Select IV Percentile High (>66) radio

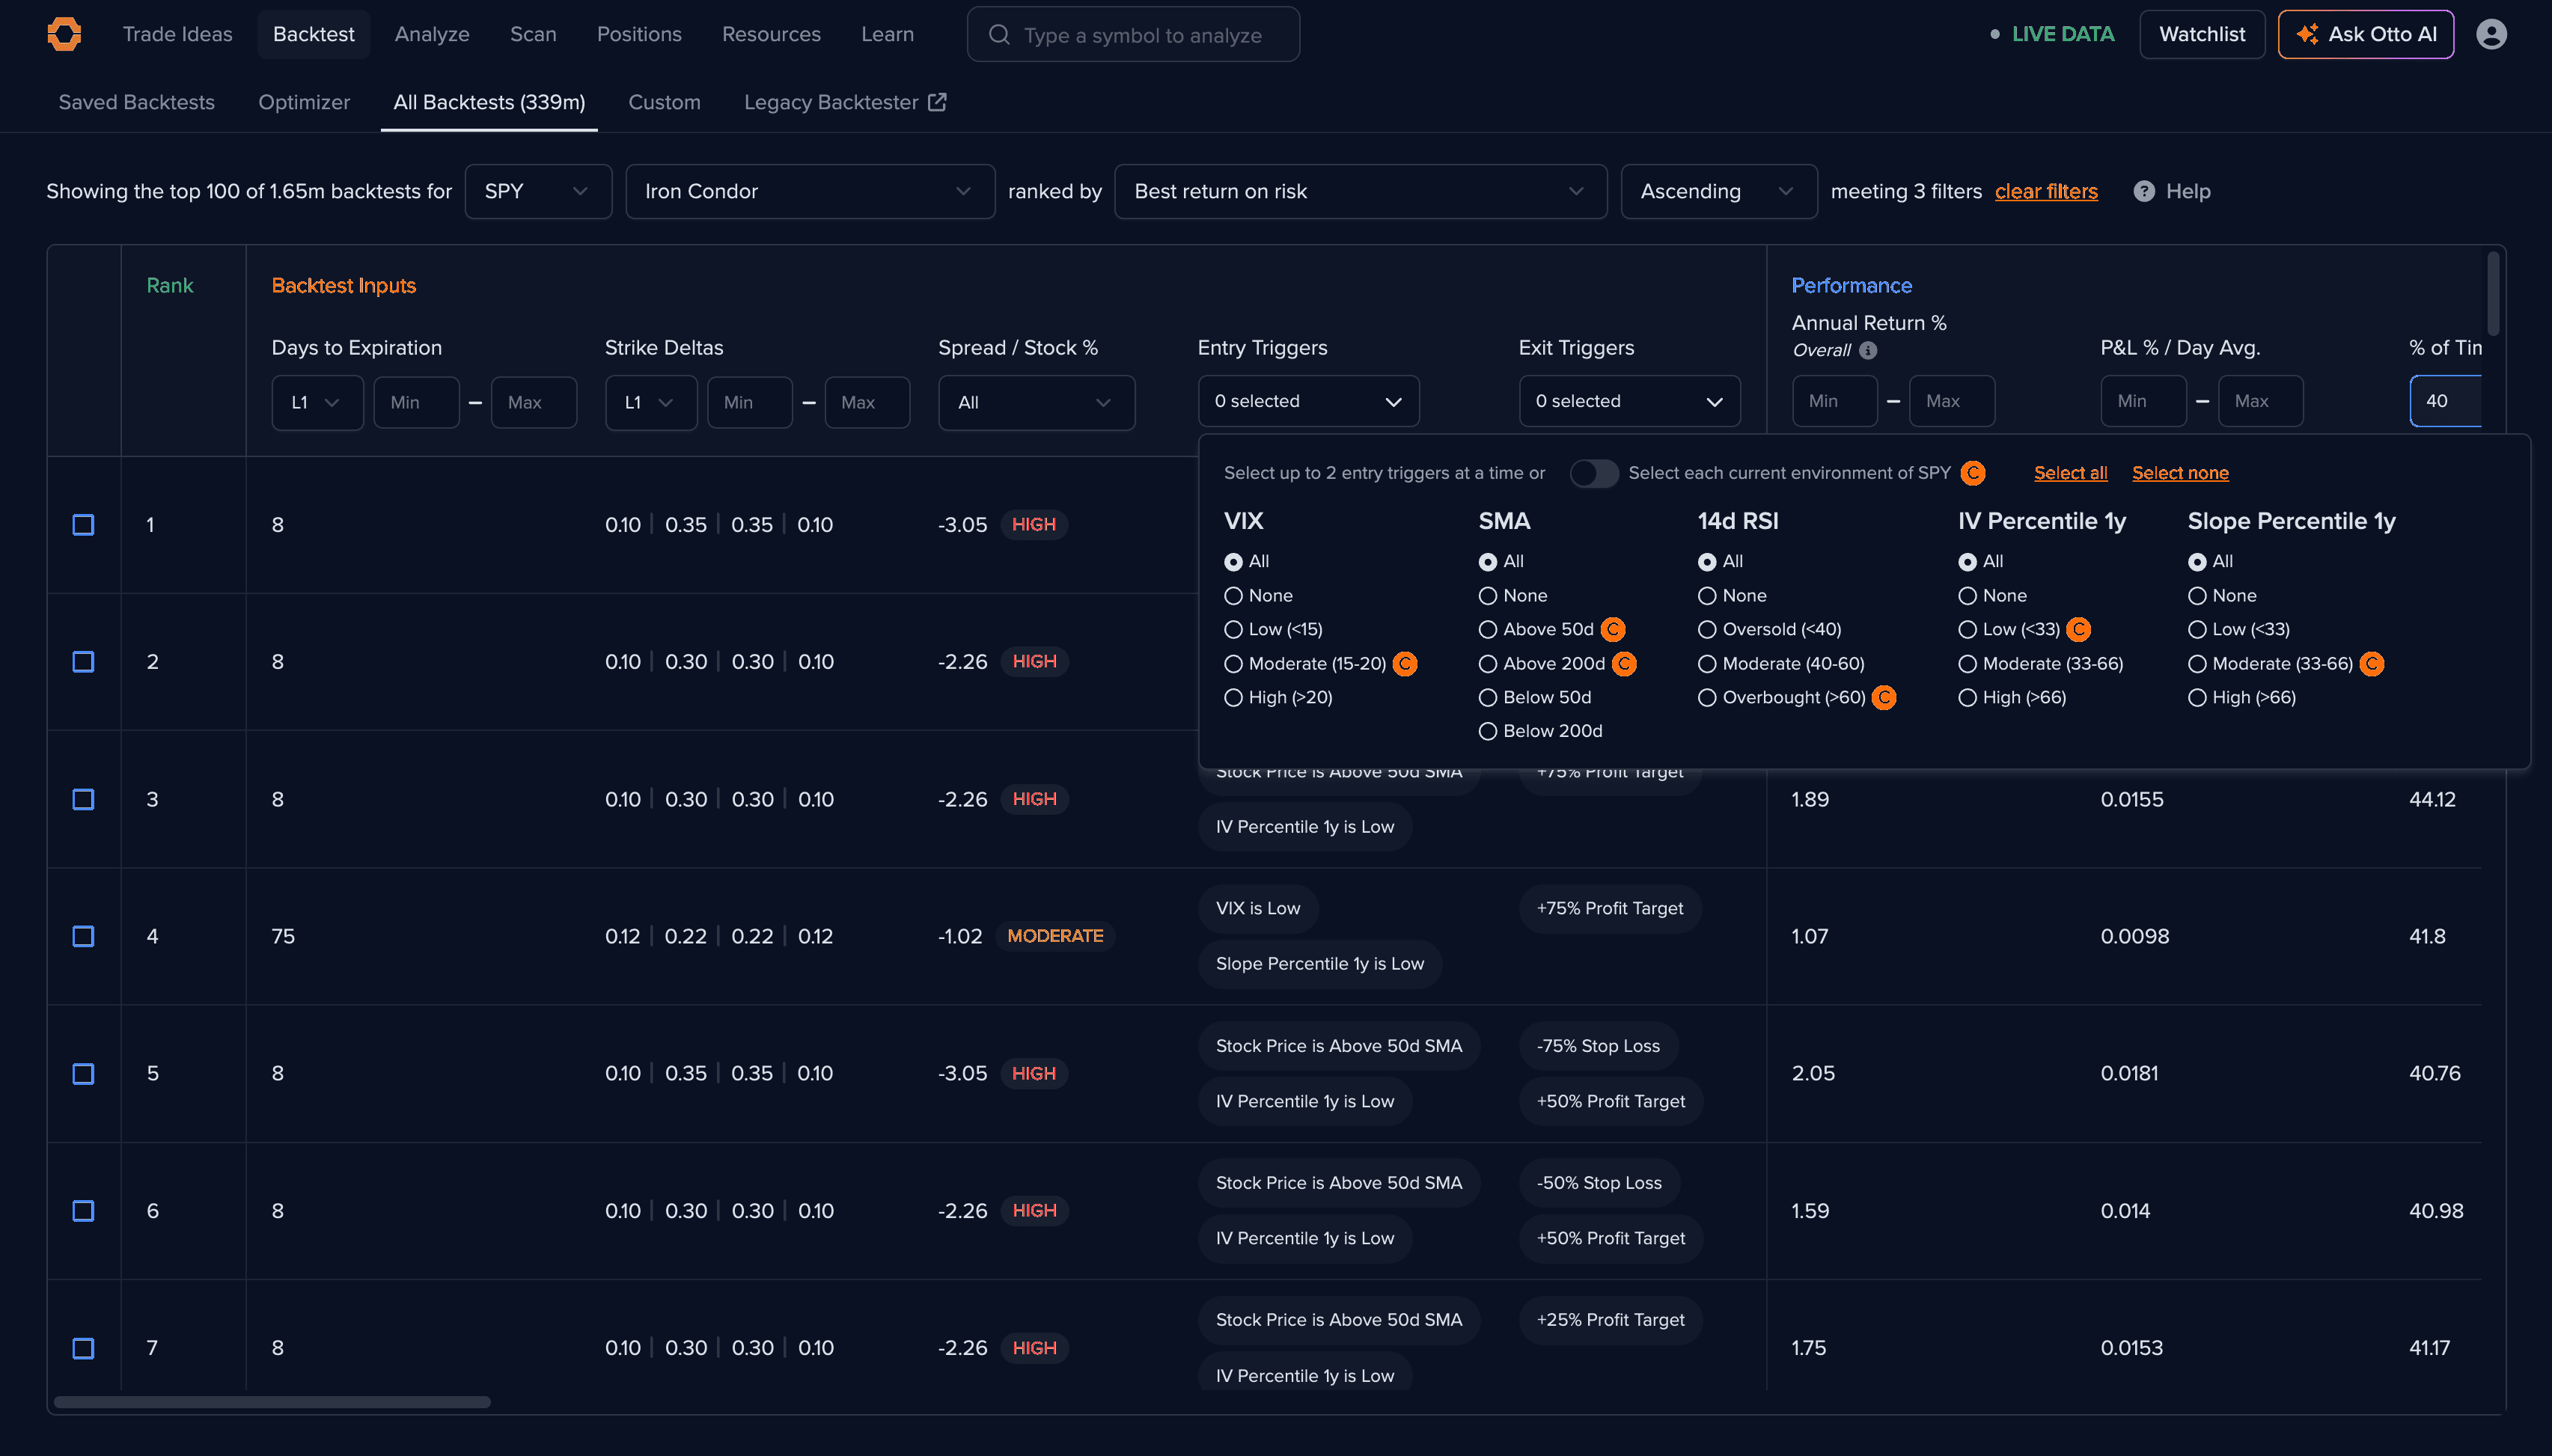pos(1967,698)
